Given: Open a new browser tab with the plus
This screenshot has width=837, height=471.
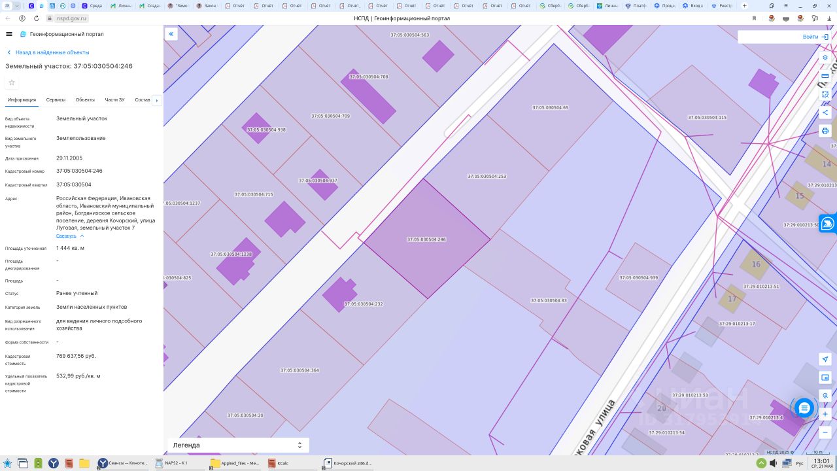Looking at the screenshot, I should 745,5.
